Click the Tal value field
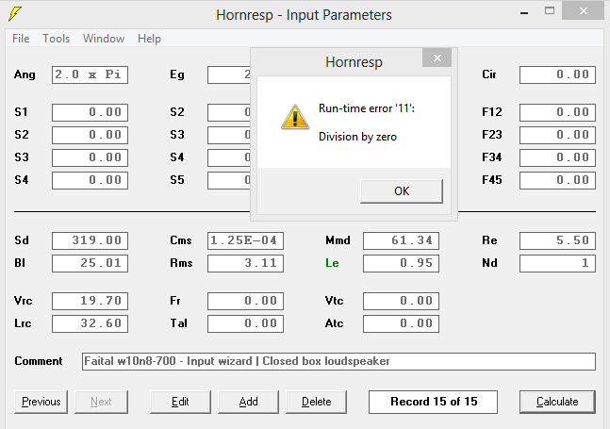 [x=245, y=323]
